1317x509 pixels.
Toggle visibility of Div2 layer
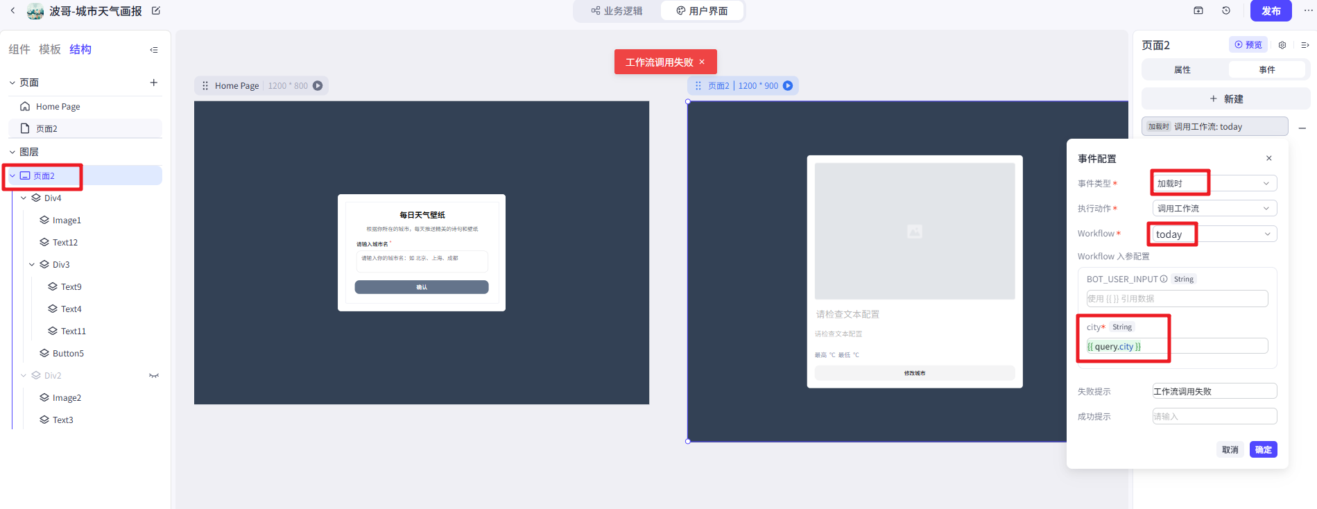154,376
